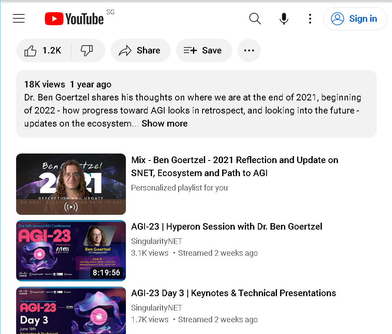Play AGI-23 Hyperon Session thumbnail
392x334 pixels.
point(71,250)
